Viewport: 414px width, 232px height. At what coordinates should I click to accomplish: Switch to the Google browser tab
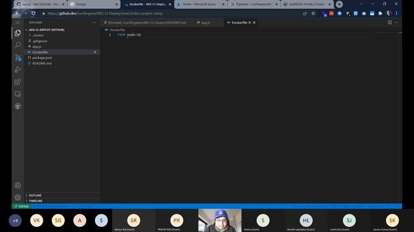pyautogui.click(x=94, y=5)
